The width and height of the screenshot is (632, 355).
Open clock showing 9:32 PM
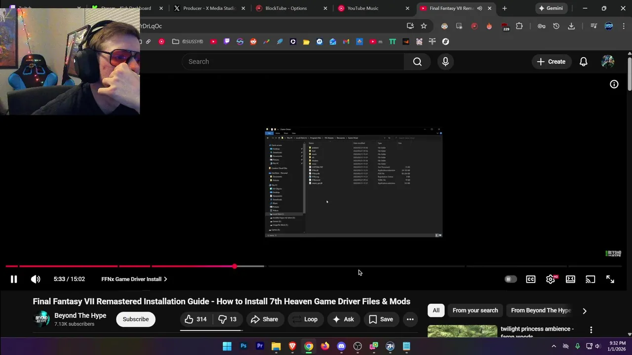pos(618,346)
